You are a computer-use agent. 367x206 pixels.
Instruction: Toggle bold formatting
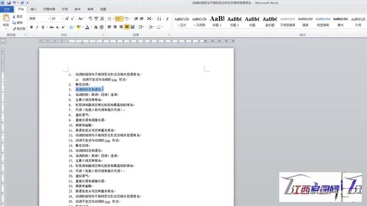32,27
